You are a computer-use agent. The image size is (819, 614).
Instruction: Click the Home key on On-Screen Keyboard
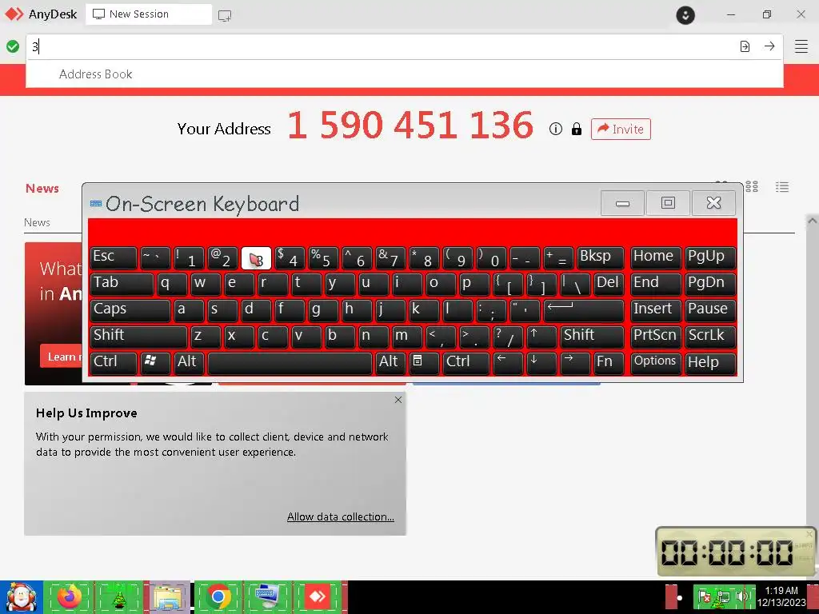tap(656, 257)
